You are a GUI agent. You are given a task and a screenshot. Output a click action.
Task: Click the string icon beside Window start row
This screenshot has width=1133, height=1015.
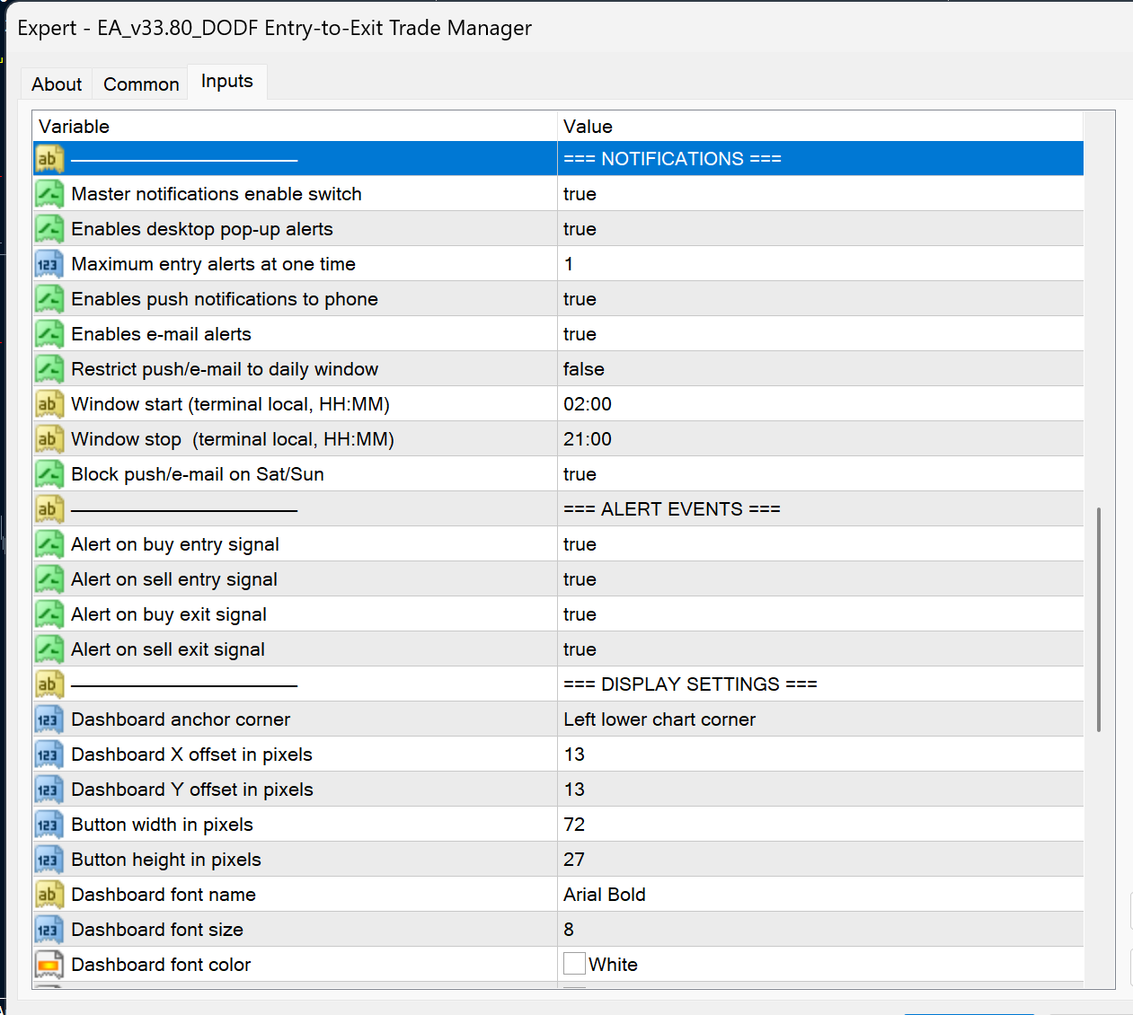49,404
